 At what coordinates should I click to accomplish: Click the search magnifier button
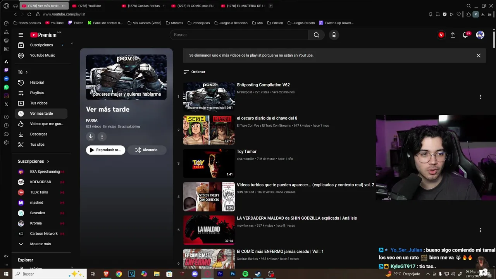[x=316, y=35]
